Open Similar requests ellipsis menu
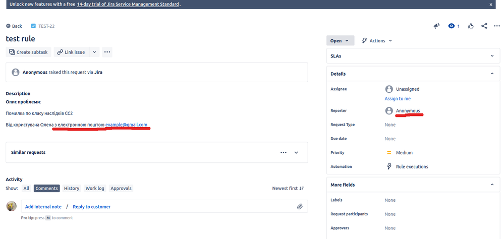Image resolution: width=504 pixels, height=239 pixels. pyautogui.click(x=283, y=153)
